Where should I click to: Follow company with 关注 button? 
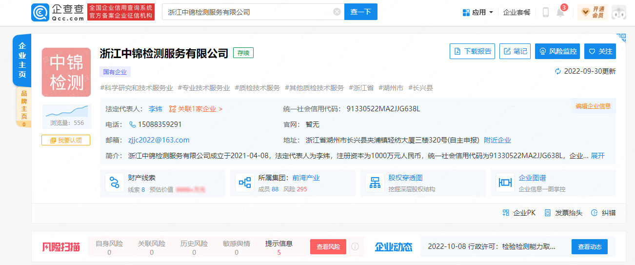pyautogui.click(x=600, y=51)
